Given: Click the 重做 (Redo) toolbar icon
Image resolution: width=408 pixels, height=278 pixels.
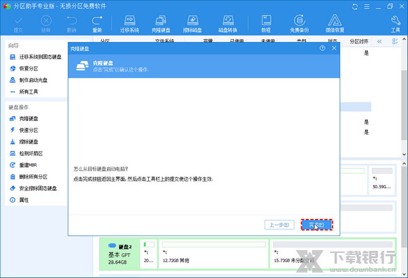Looking at the screenshot, I should [97, 24].
